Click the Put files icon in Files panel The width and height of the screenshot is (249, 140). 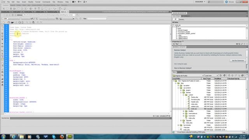pos(232,76)
